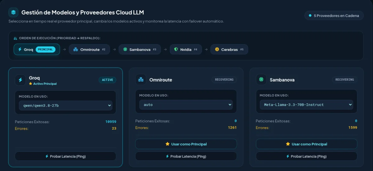Click Omniroute Peticiones Exitosas value 0

coord(236,121)
